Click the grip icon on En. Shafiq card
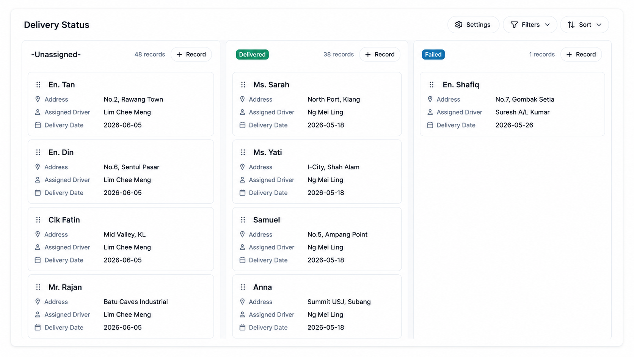634x357 pixels. pyautogui.click(x=432, y=85)
